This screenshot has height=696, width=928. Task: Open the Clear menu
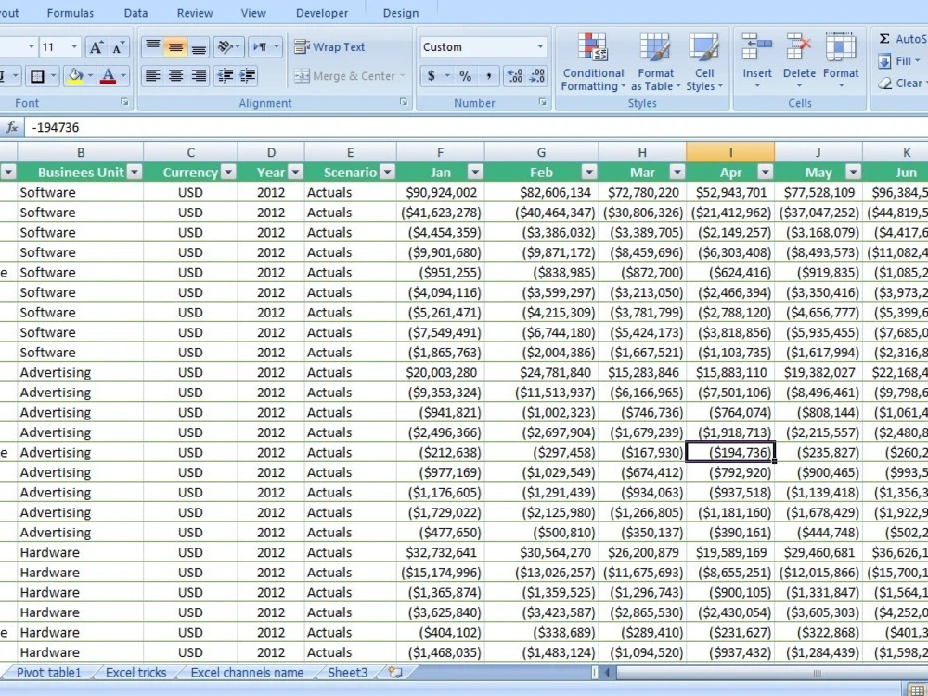coord(902,83)
